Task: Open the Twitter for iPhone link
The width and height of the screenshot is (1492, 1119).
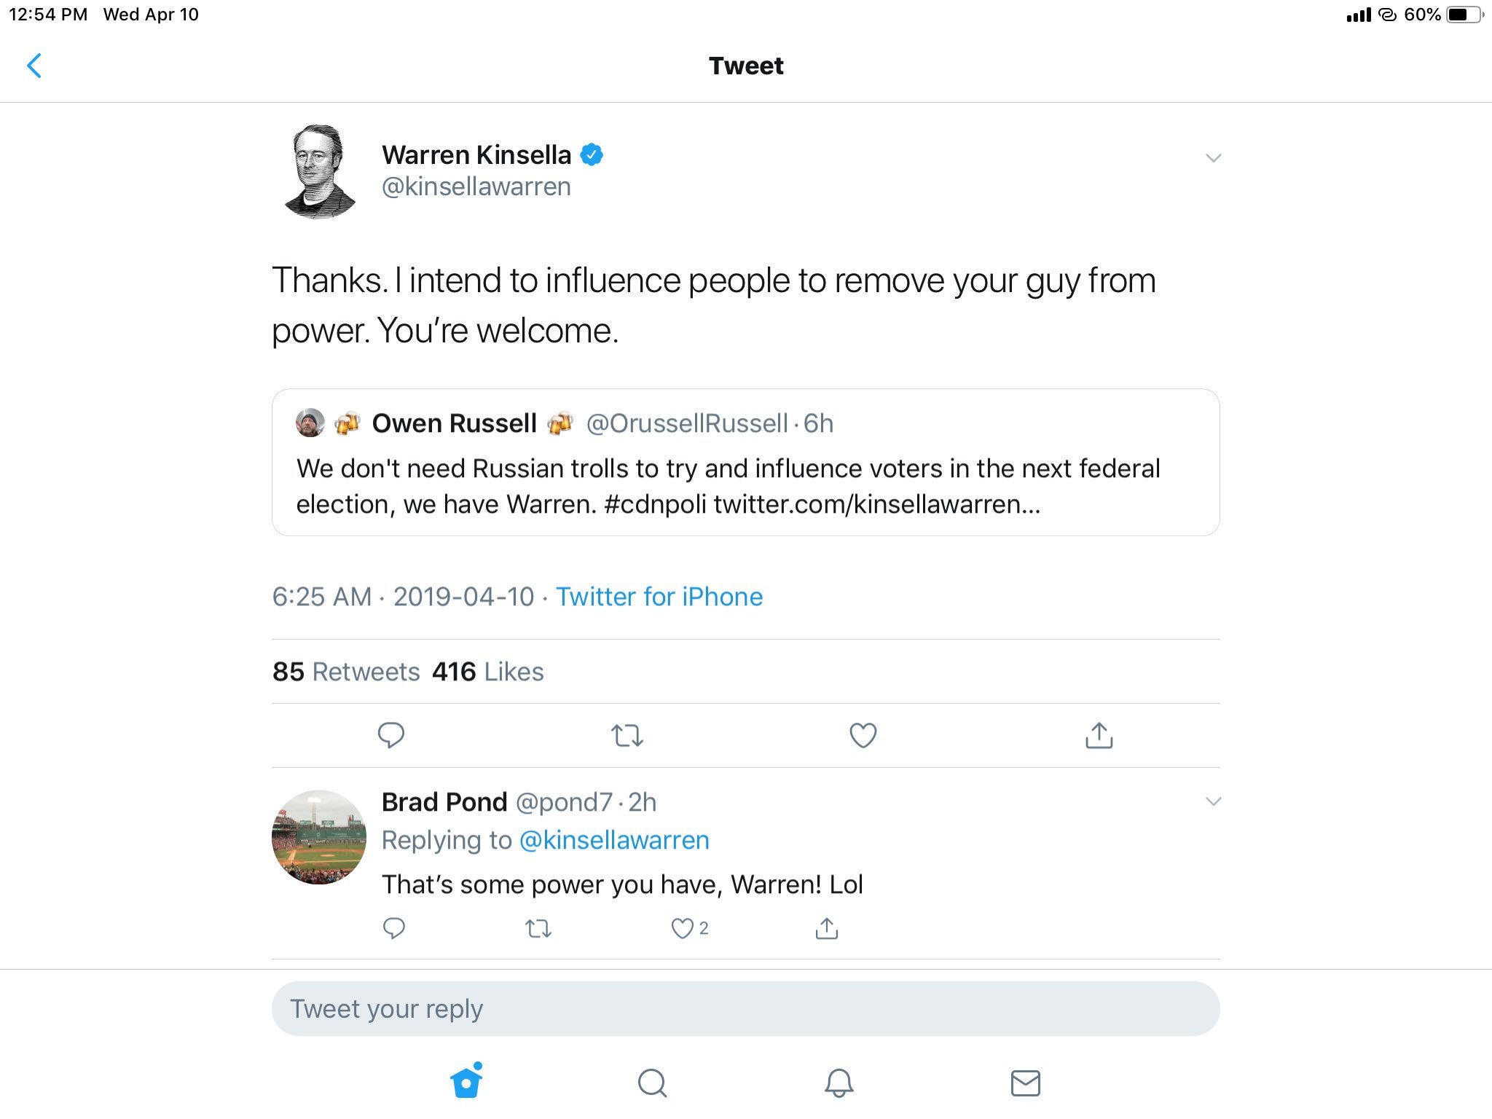Action: click(x=659, y=597)
